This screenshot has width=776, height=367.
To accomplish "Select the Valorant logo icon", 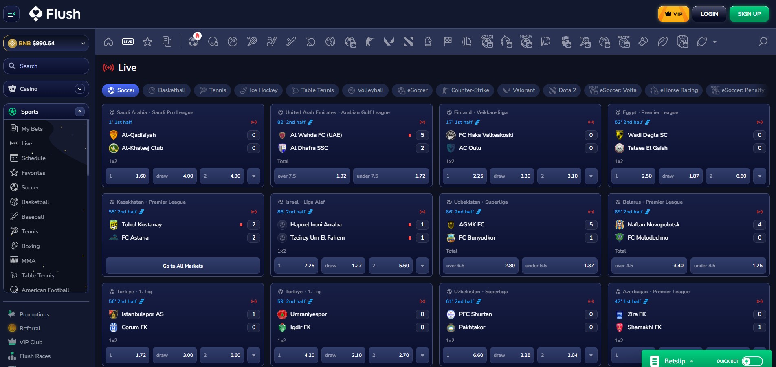I will [389, 42].
